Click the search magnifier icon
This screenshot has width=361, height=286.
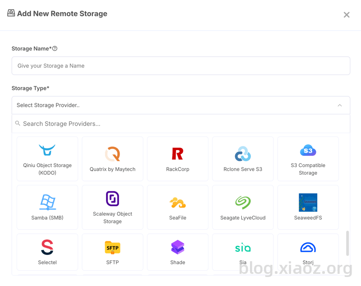[x=18, y=123]
